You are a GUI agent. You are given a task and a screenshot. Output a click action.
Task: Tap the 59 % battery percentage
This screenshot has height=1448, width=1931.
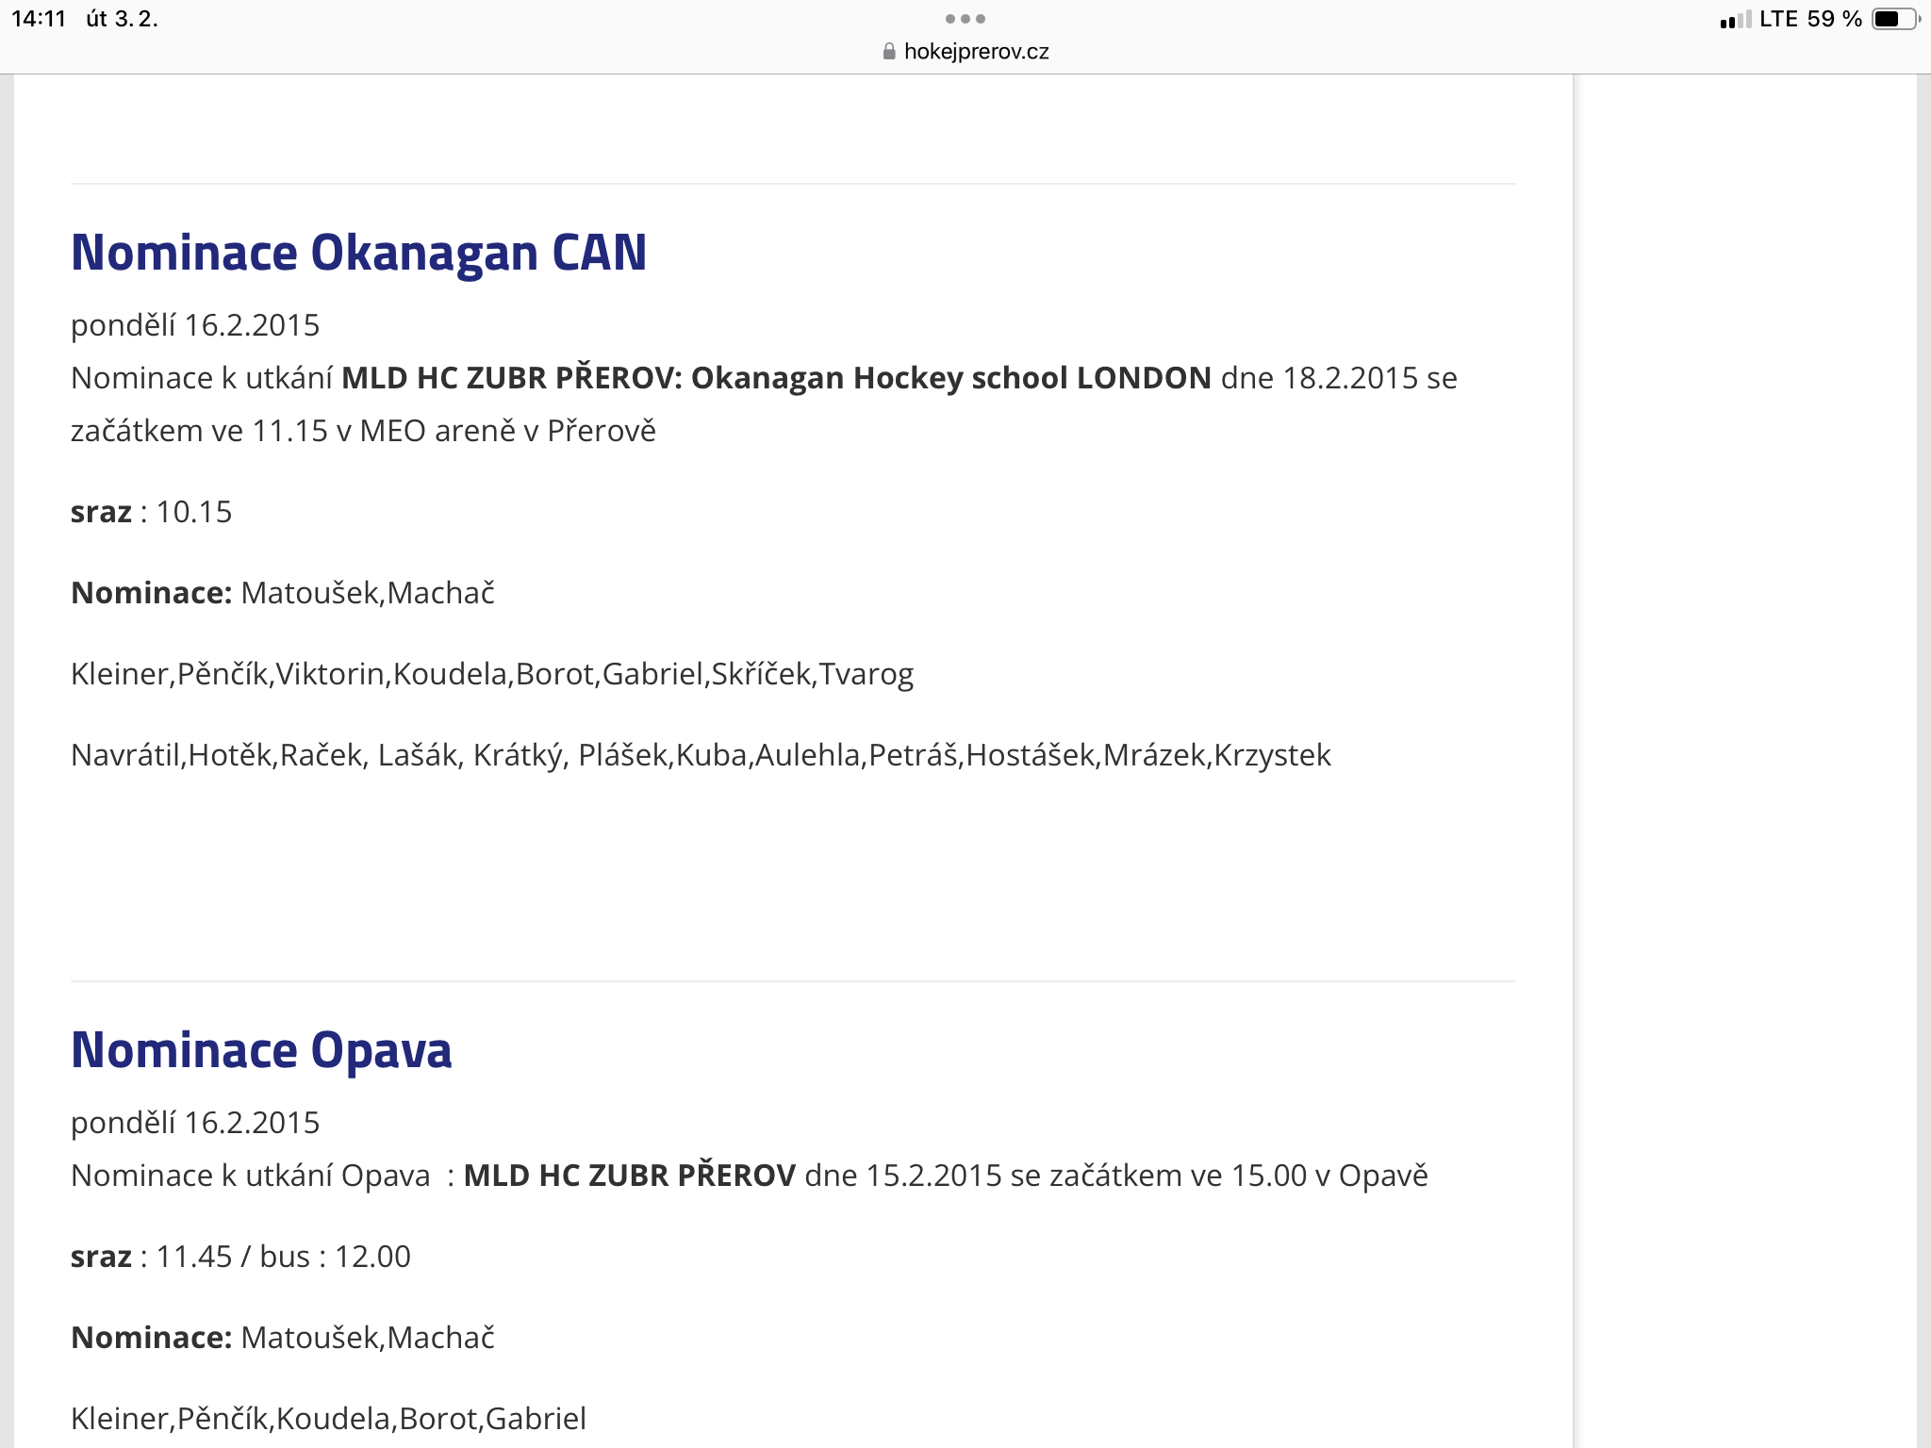(1834, 19)
